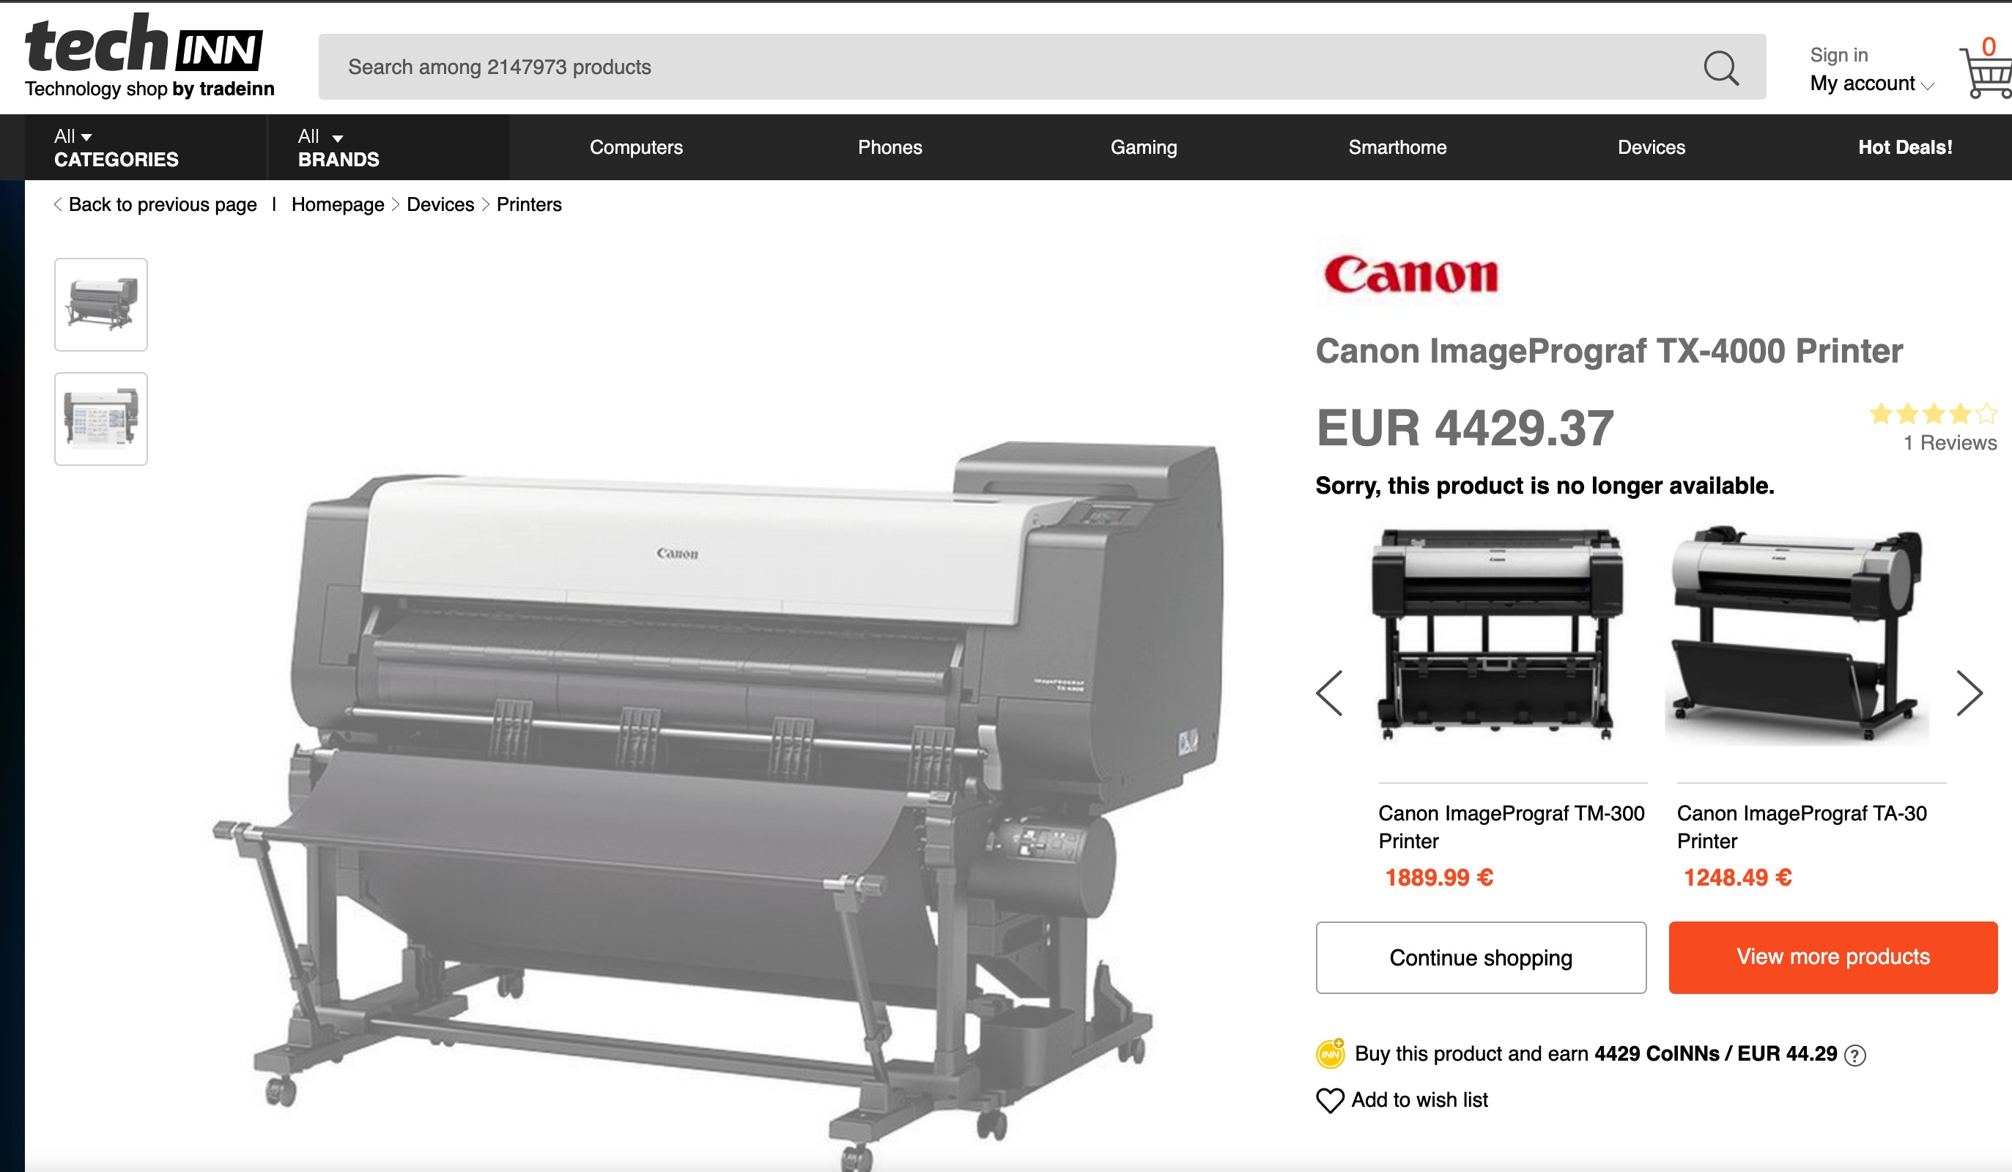Click the TM-300 printer product image
Image resolution: width=2012 pixels, height=1172 pixels.
point(1497,634)
